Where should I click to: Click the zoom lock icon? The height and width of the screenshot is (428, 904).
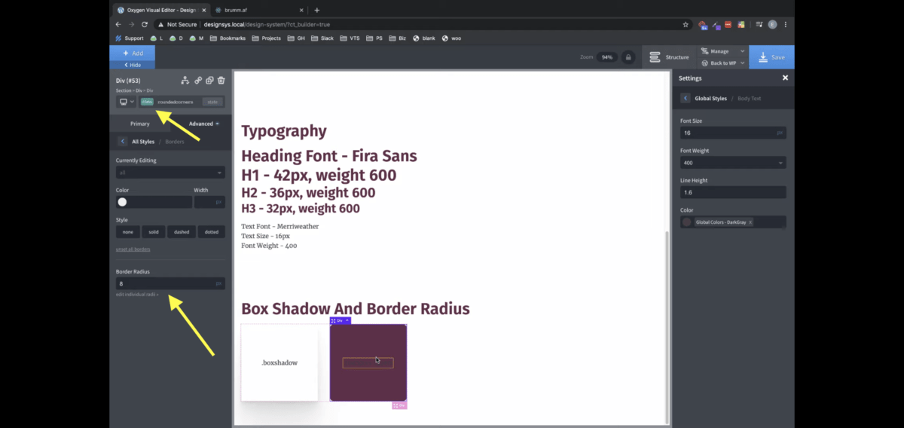(628, 57)
